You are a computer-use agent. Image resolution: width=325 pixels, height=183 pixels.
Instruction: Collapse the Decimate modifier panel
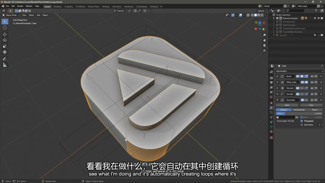tap(277, 100)
